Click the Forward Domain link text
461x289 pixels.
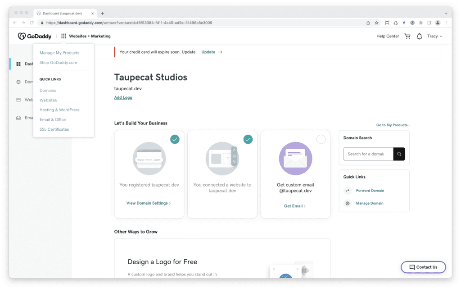coord(370,191)
